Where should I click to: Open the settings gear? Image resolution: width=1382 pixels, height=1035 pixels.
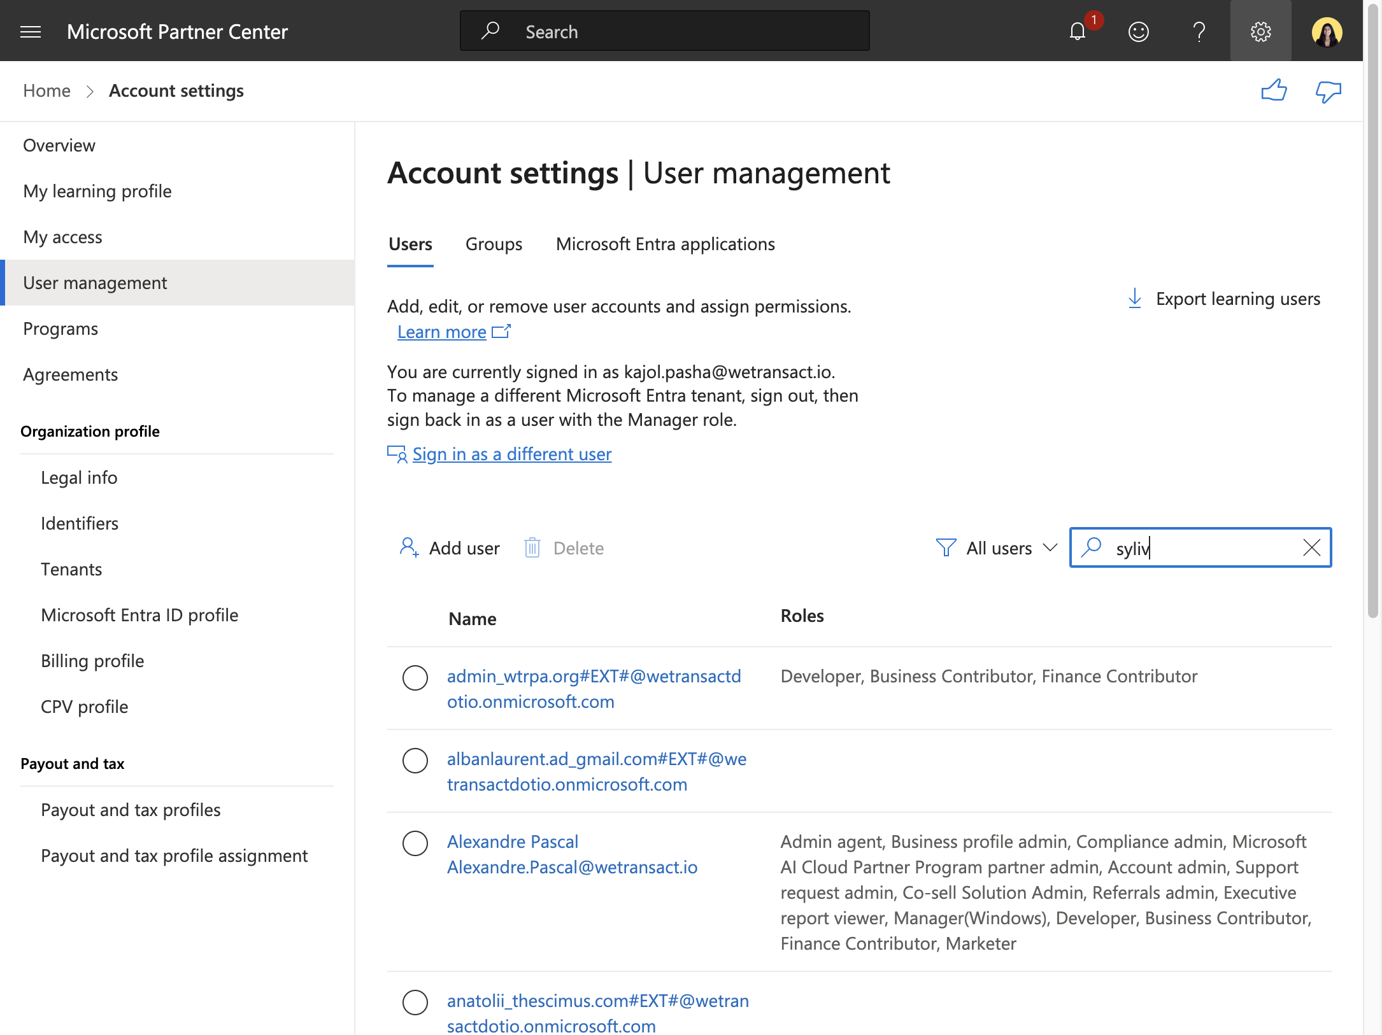coord(1260,31)
